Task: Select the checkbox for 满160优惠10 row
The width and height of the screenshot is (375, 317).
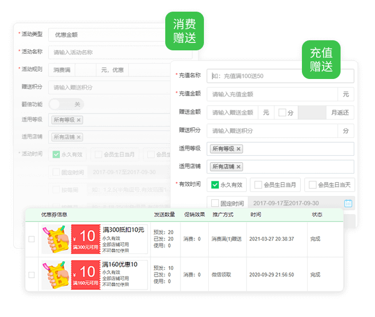Action: point(32,275)
